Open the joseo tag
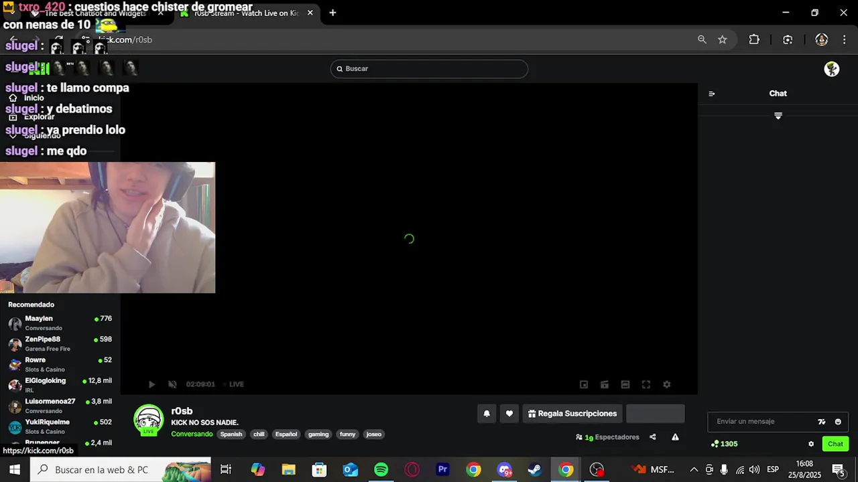 [374, 434]
